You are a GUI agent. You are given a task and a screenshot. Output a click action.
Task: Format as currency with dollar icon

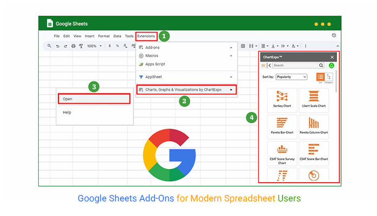(x=110, y=46)
